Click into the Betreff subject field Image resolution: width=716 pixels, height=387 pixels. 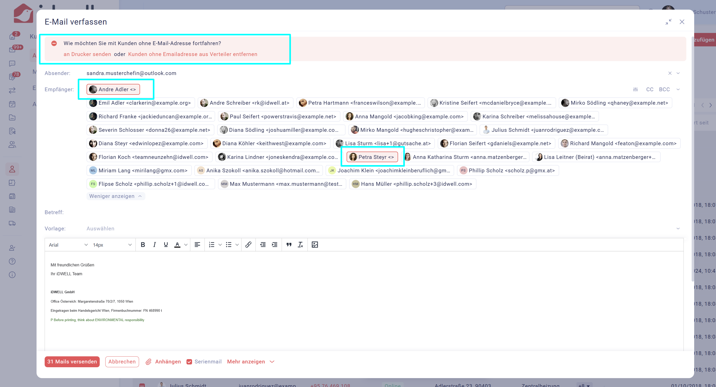coord(384,212)
